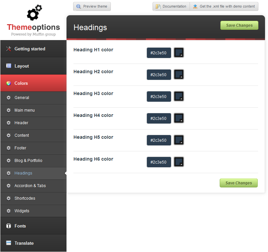Click the gear icon next to Content
Viewport: 268px width, 252px height.
(x=9, y=135)
